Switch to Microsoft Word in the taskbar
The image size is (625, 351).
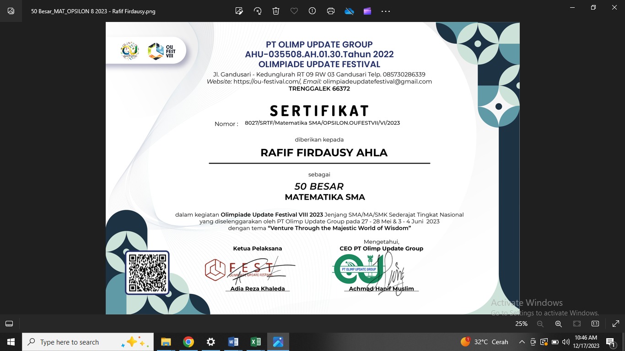tap(233, 342)
